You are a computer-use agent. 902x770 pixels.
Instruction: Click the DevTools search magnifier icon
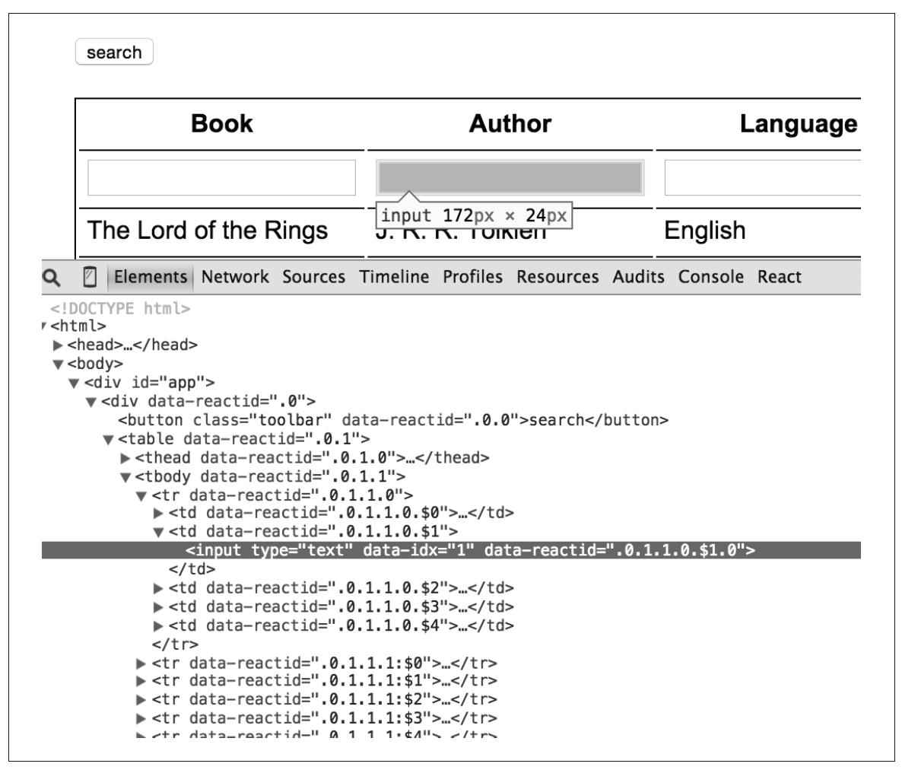click(x=51, y=278)
